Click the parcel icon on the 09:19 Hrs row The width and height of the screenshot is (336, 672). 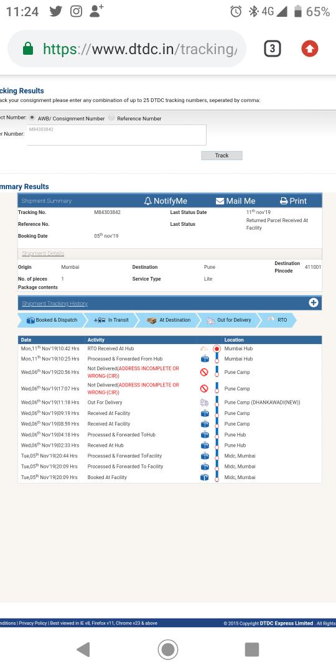(x=205, y=414)
